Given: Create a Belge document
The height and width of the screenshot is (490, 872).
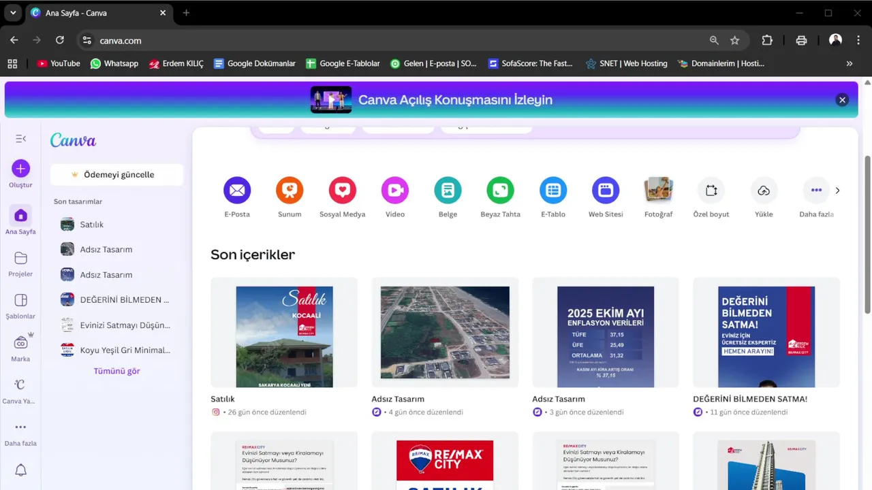Looking at the screenshot, I should (448, 191).
